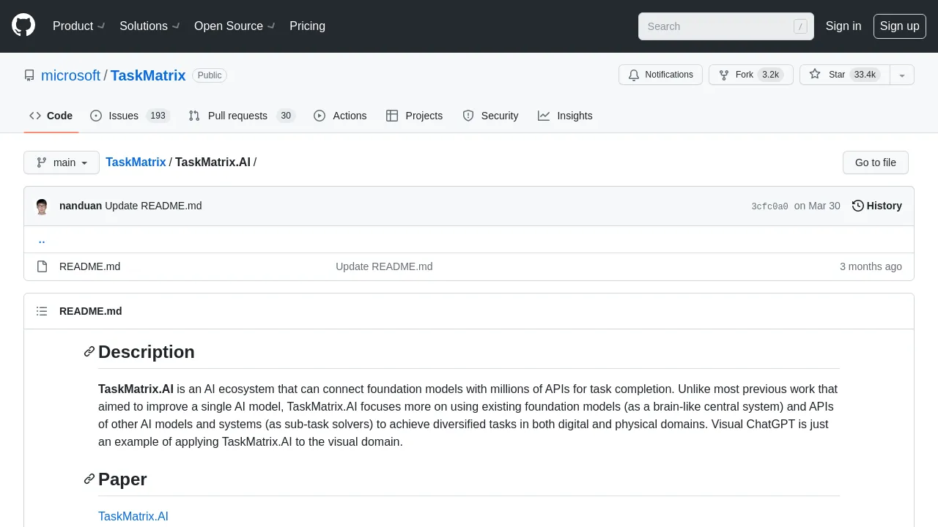Switch to the Code tab
This screenshot has height=527, width=938.
51,116
